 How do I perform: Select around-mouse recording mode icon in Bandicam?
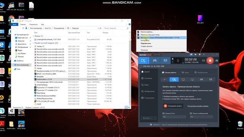pyautogui.click(x=192, y=80)
